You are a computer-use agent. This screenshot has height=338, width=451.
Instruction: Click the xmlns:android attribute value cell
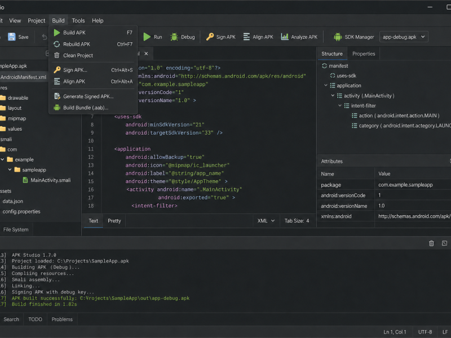click(x=413, y=216)
